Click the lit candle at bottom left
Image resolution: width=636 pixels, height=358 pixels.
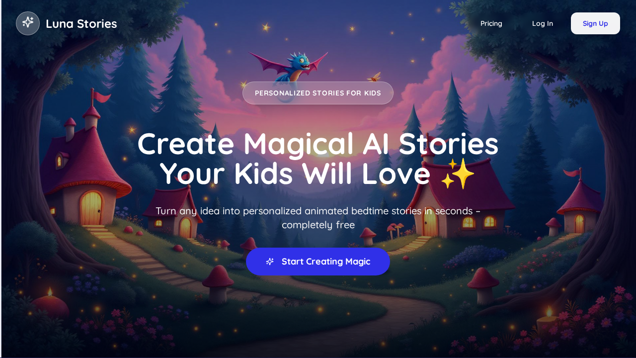pyautogui.click(x=50, y=303)
